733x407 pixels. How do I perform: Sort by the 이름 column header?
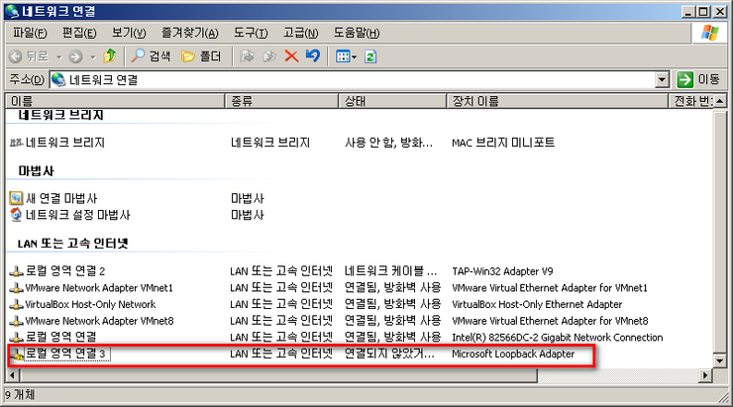115,101
